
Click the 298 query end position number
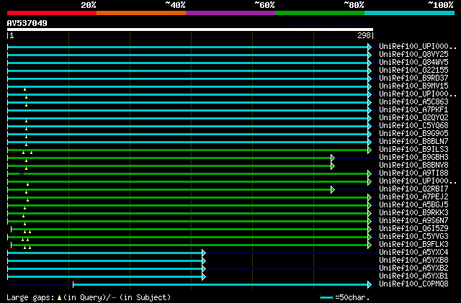click(x=364, y=35)
